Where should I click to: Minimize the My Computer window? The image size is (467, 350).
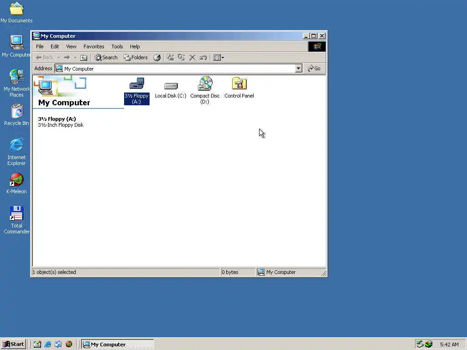pyautogui.click(x=306, y=36)
